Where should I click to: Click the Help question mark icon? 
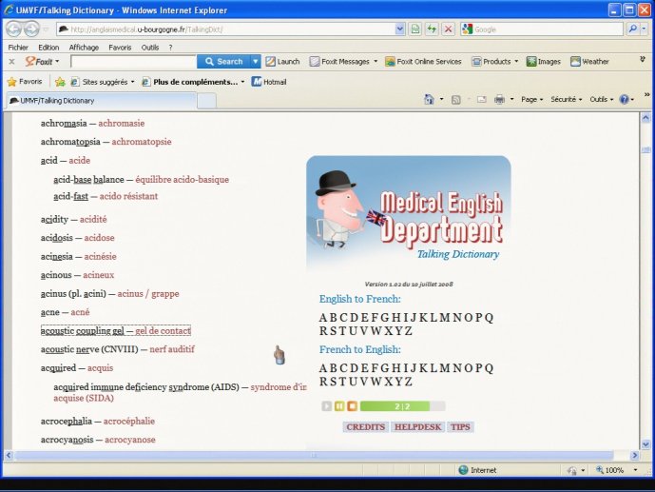[x=624, y=100]
